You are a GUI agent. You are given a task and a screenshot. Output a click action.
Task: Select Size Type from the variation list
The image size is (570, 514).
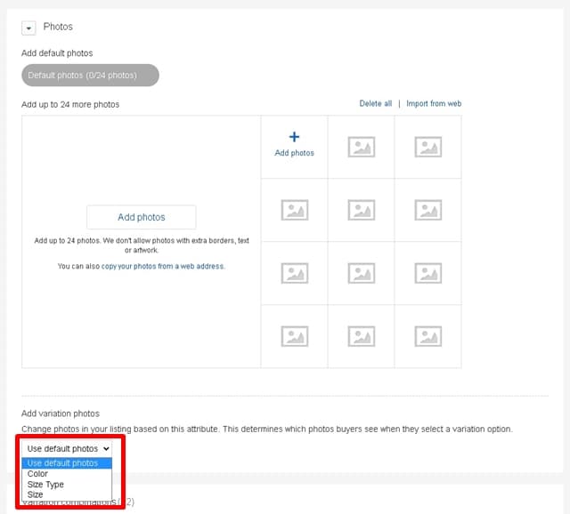(x=45, y=485)
